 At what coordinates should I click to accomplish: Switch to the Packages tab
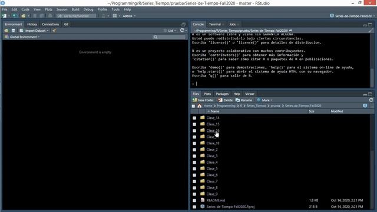coord(222,94)
